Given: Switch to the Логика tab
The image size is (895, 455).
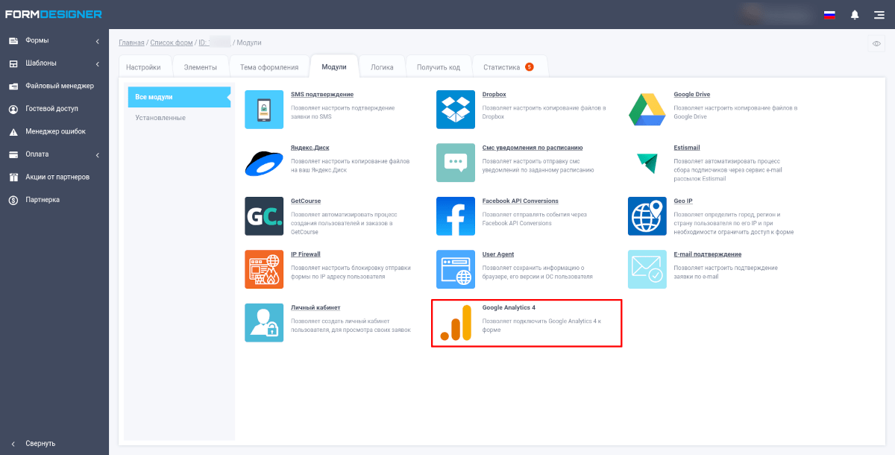Looking at the screenshot, I should (382, 67).
